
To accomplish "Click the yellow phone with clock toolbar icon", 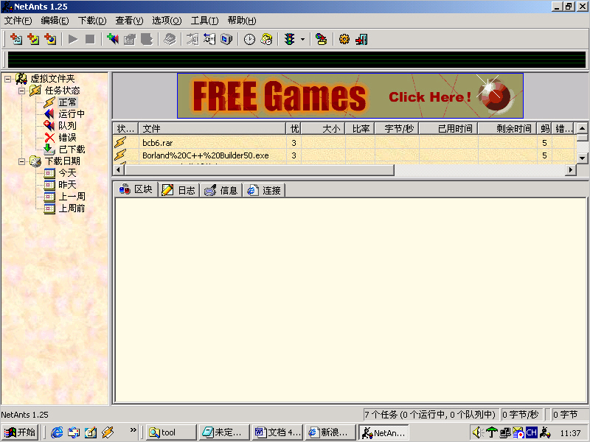I will [266, 39].
